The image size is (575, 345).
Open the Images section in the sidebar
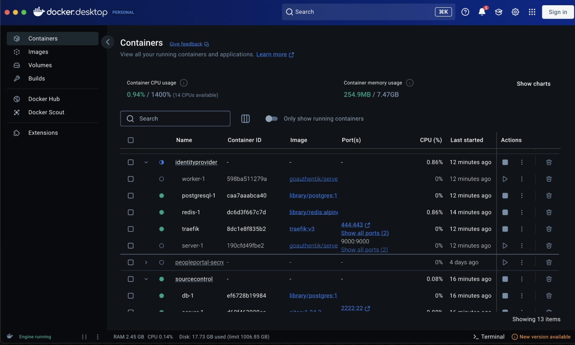[38, 51]
